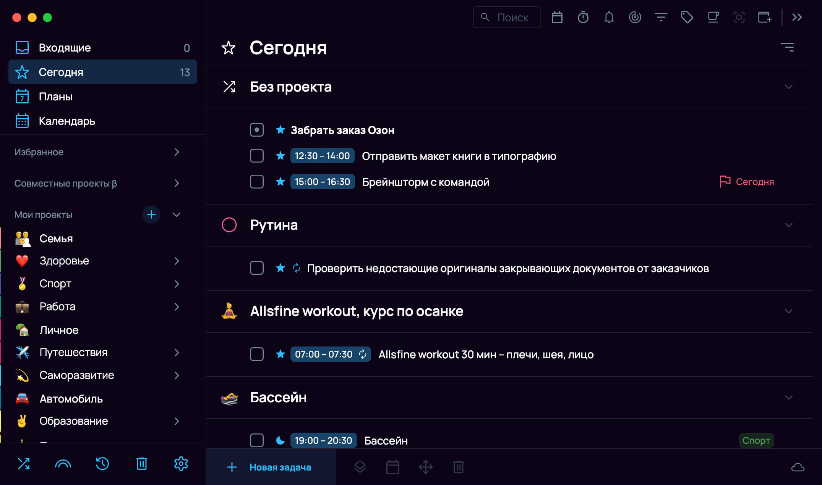Open trash from the sidebar bottom bar
This screenshot has width=822, height=485.
coord(142,464)
